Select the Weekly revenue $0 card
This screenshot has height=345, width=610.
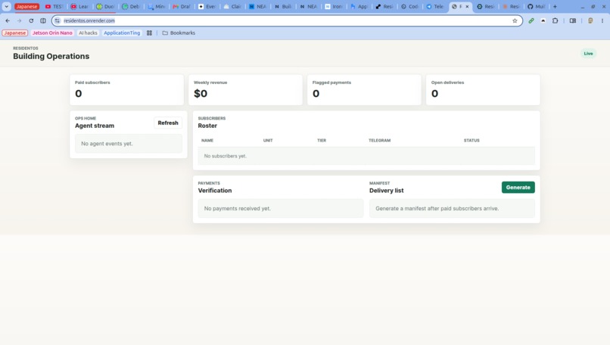pos(245,90)
